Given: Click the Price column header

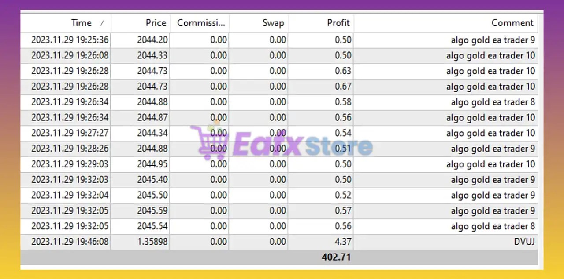Looking at the screenshot, I should pyautogui.click(x=156, y=23).
